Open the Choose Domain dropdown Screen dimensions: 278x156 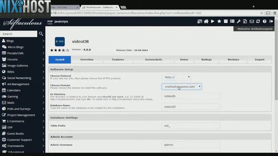182,87
